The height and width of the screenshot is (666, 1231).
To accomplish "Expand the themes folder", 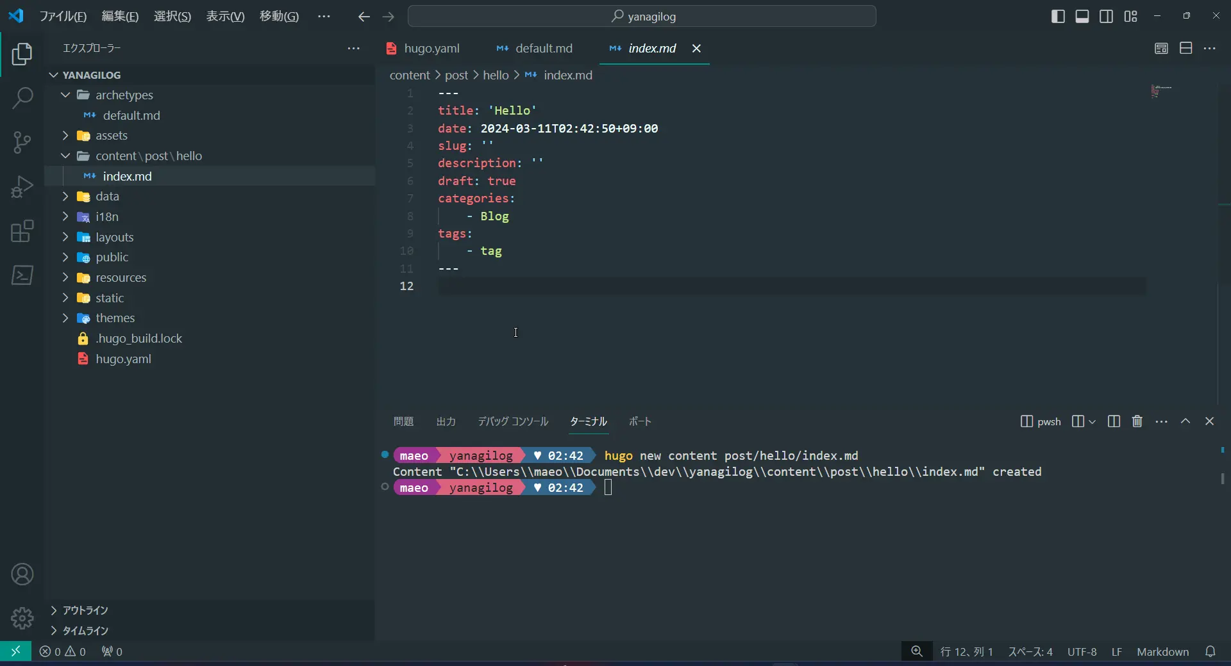I will 115,318.
